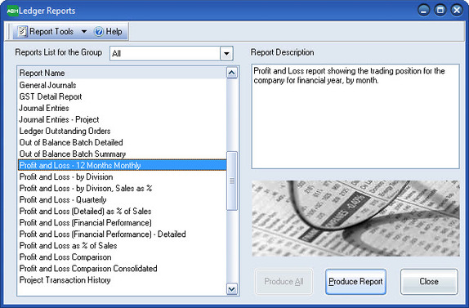Select the GST Detail Report entry
The image size is (469, 308).
122,96
